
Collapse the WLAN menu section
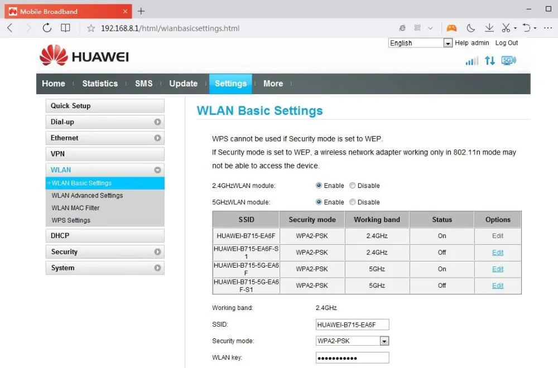point(105,170)
